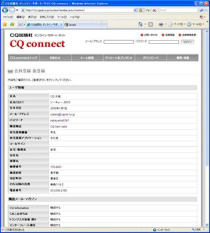The height and width of the screenshot is (233, 210).
Task: Open the Favorites Center star icon
Action: [5, 24]
